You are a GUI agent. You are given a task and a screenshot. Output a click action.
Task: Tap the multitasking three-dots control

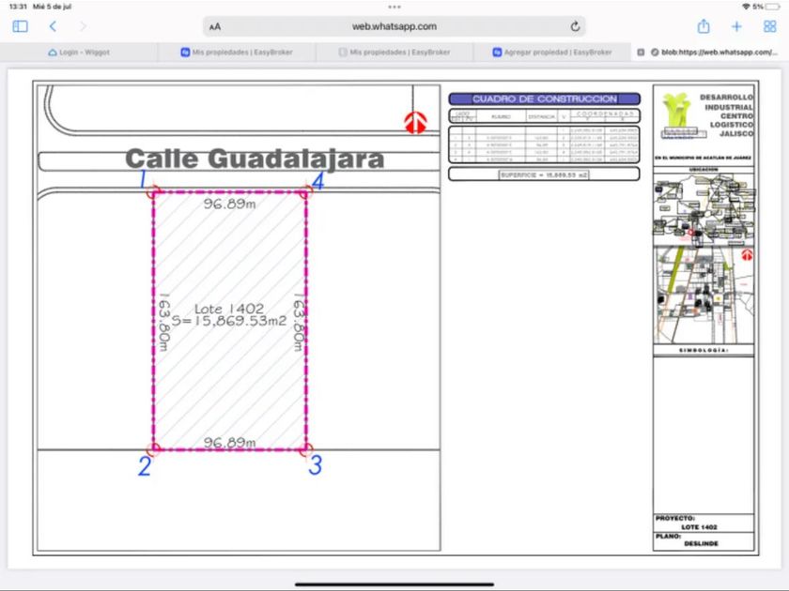[x=394, y=7]
